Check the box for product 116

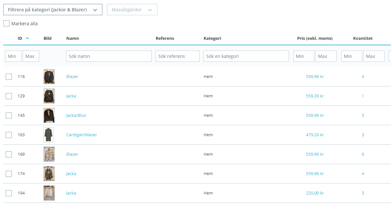point(9,77)
